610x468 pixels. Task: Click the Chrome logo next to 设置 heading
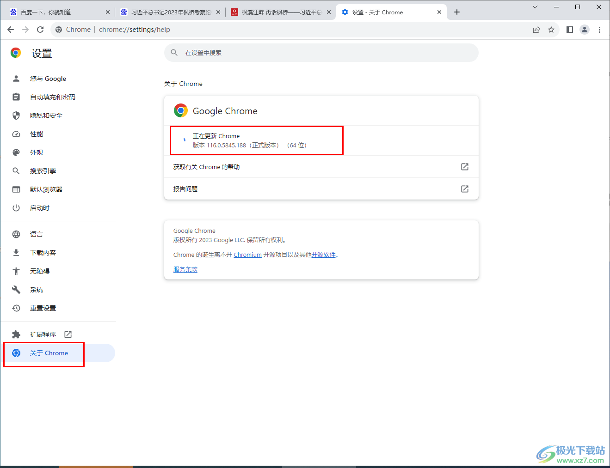(x=16, y=53)
